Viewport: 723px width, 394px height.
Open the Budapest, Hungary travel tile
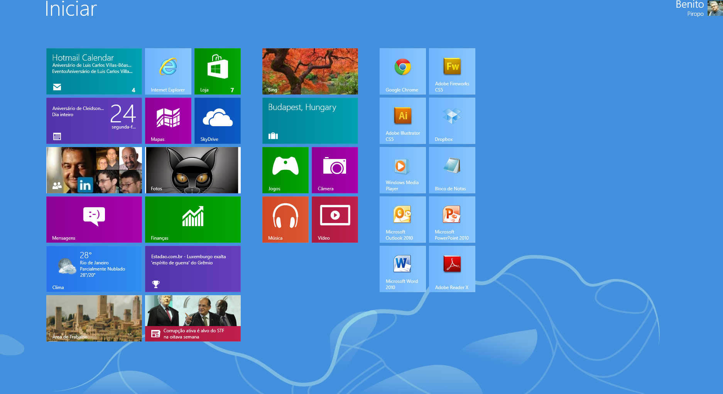tap(310, 121)
